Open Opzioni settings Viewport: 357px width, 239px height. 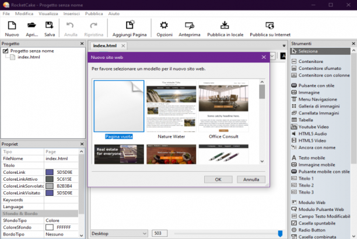pos(164,29)
